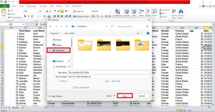Click the currency dollar format icon
Screen dimensions: 215x112
(93, 16)
